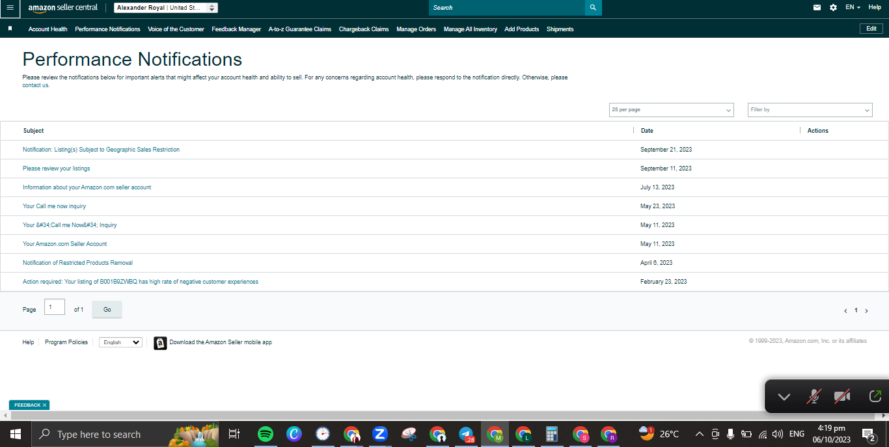This screenshot has width=889, height=447.
Task: Open 'Your Call me now inquiry' notification
Action: pyautogui.click(x=54, y=206)
